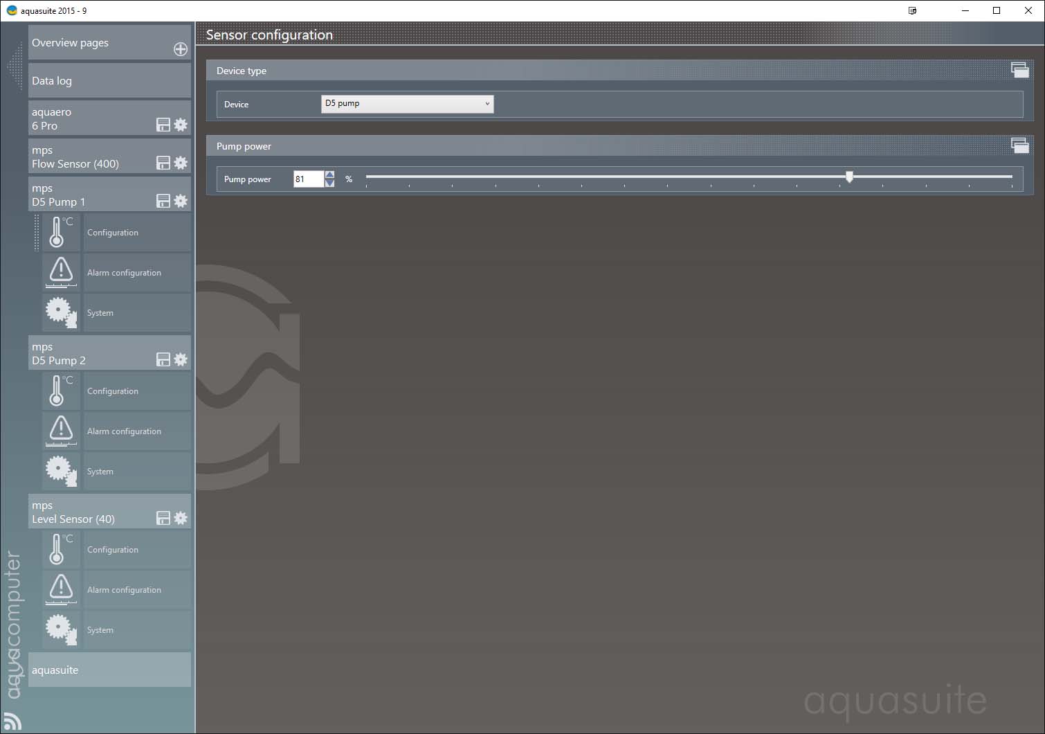
Task: Open save icon for aquaero 6 Pro
Action: [x=163, y=125]
